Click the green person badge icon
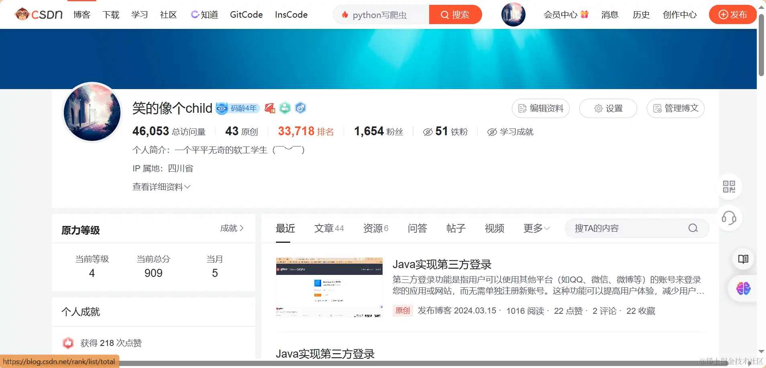This screenshot has height=368, width=766. [285, 108]
